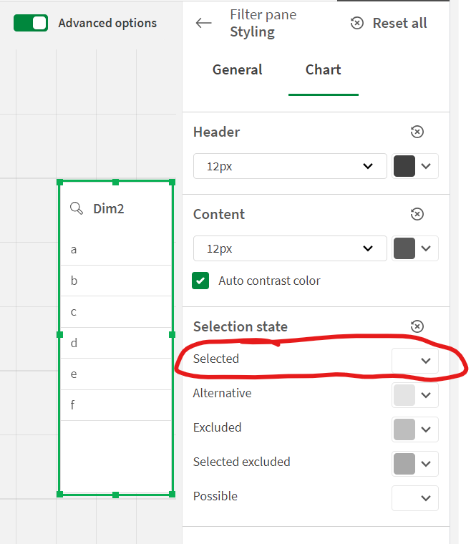Reset the Selection state section
The height and width of the screenshot is (544, 471).
point(417,326)
